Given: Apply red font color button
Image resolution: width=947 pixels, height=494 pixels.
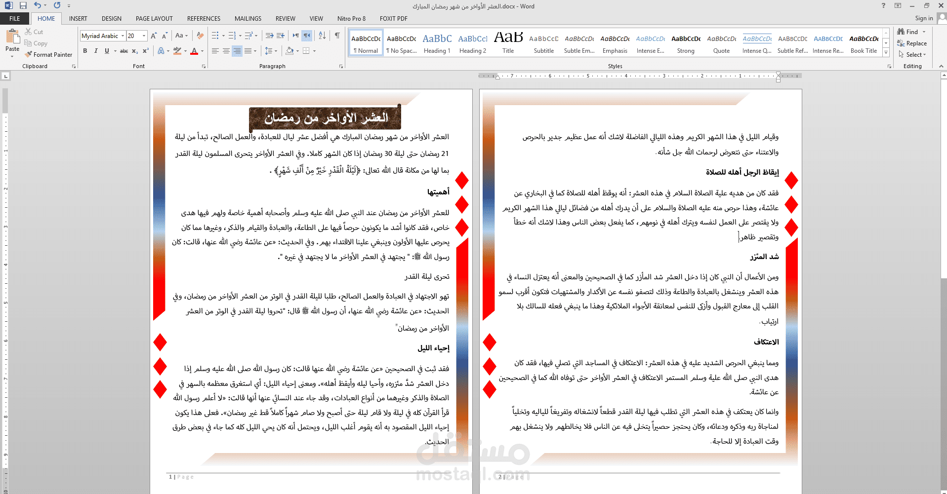Looking at the screenshot, I should pyautogui.click(x=194, y=51).
